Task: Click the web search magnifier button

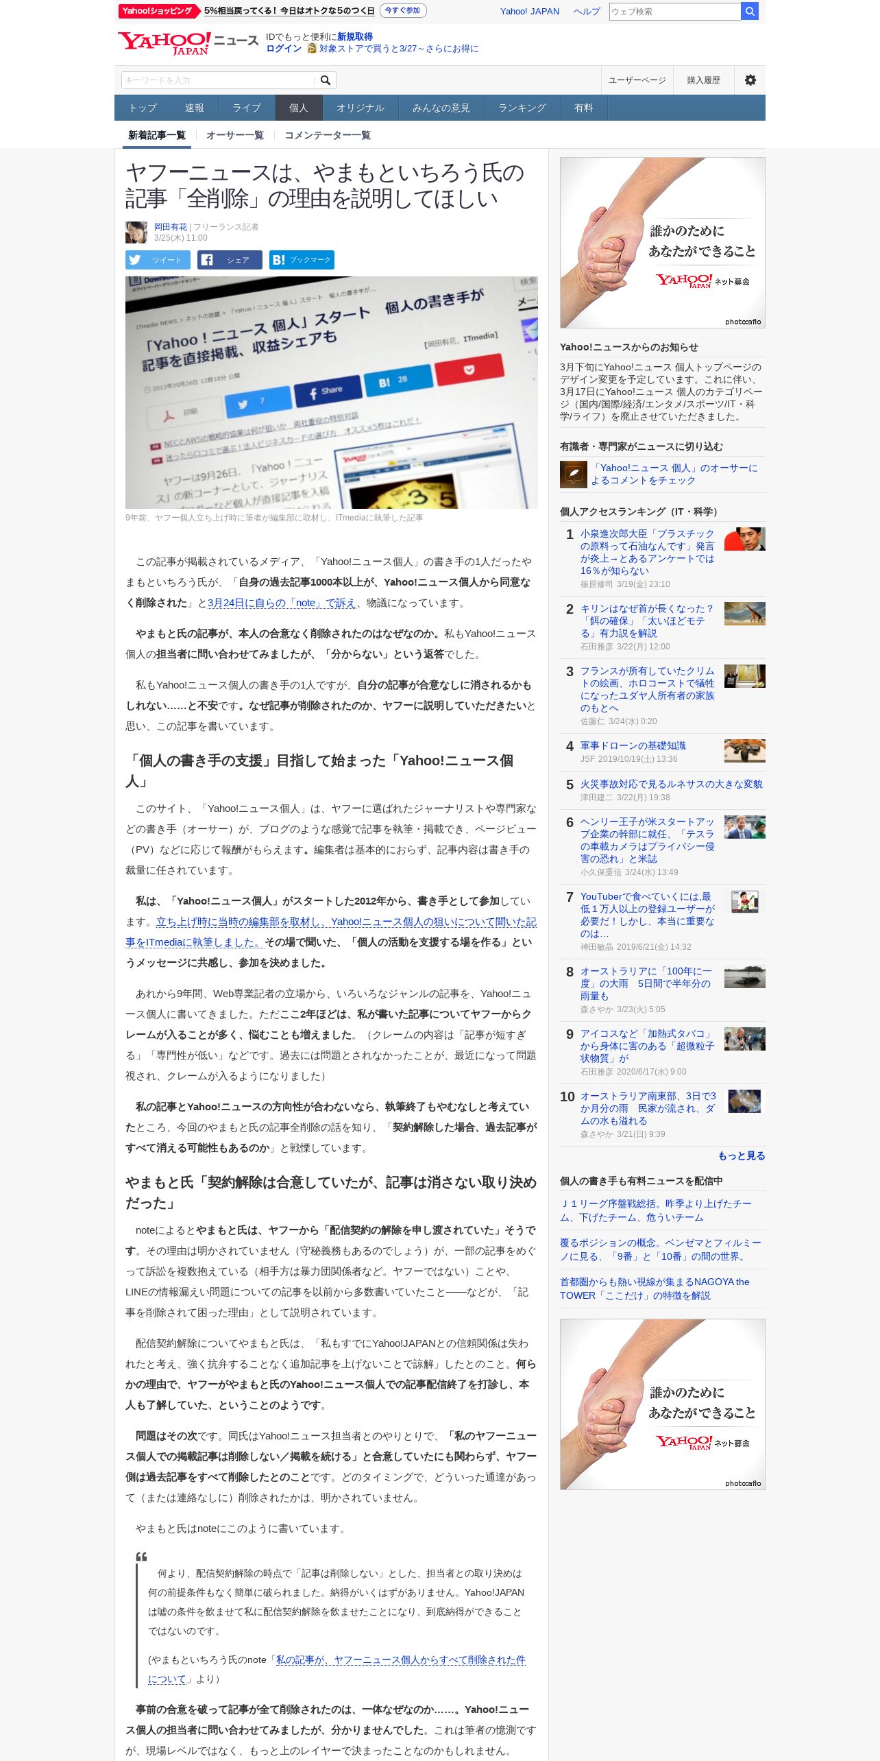Action: click(x=750, y=11)
